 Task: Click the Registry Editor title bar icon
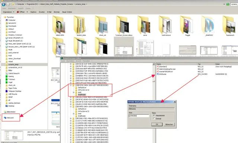pyautogui.click(x=62, y=58)
